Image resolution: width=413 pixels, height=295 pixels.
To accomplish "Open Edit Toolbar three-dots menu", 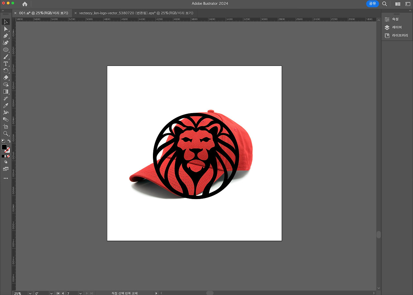I will [5, 178].
